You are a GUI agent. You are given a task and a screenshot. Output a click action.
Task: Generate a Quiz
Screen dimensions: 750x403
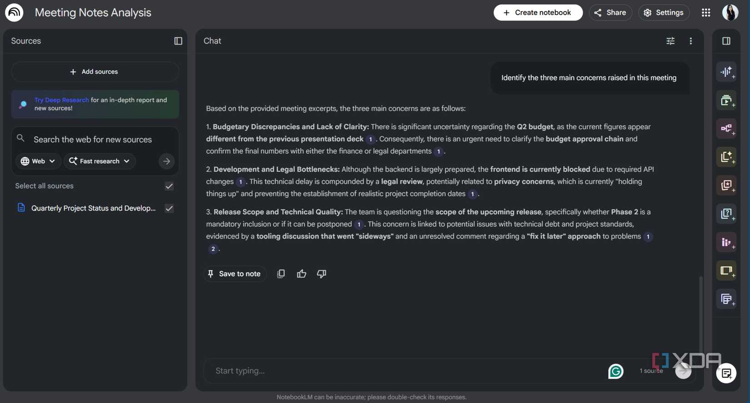[726, 213]
